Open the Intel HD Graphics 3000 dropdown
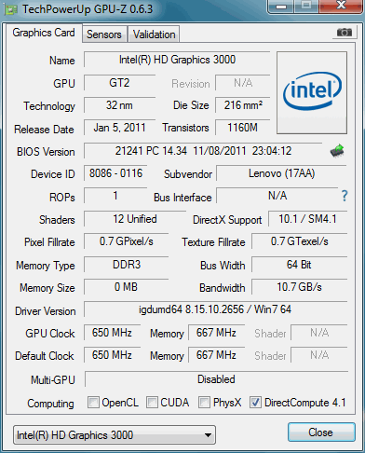Image resolution: width=365 pixels, height=453 pixels. point(115,435)
